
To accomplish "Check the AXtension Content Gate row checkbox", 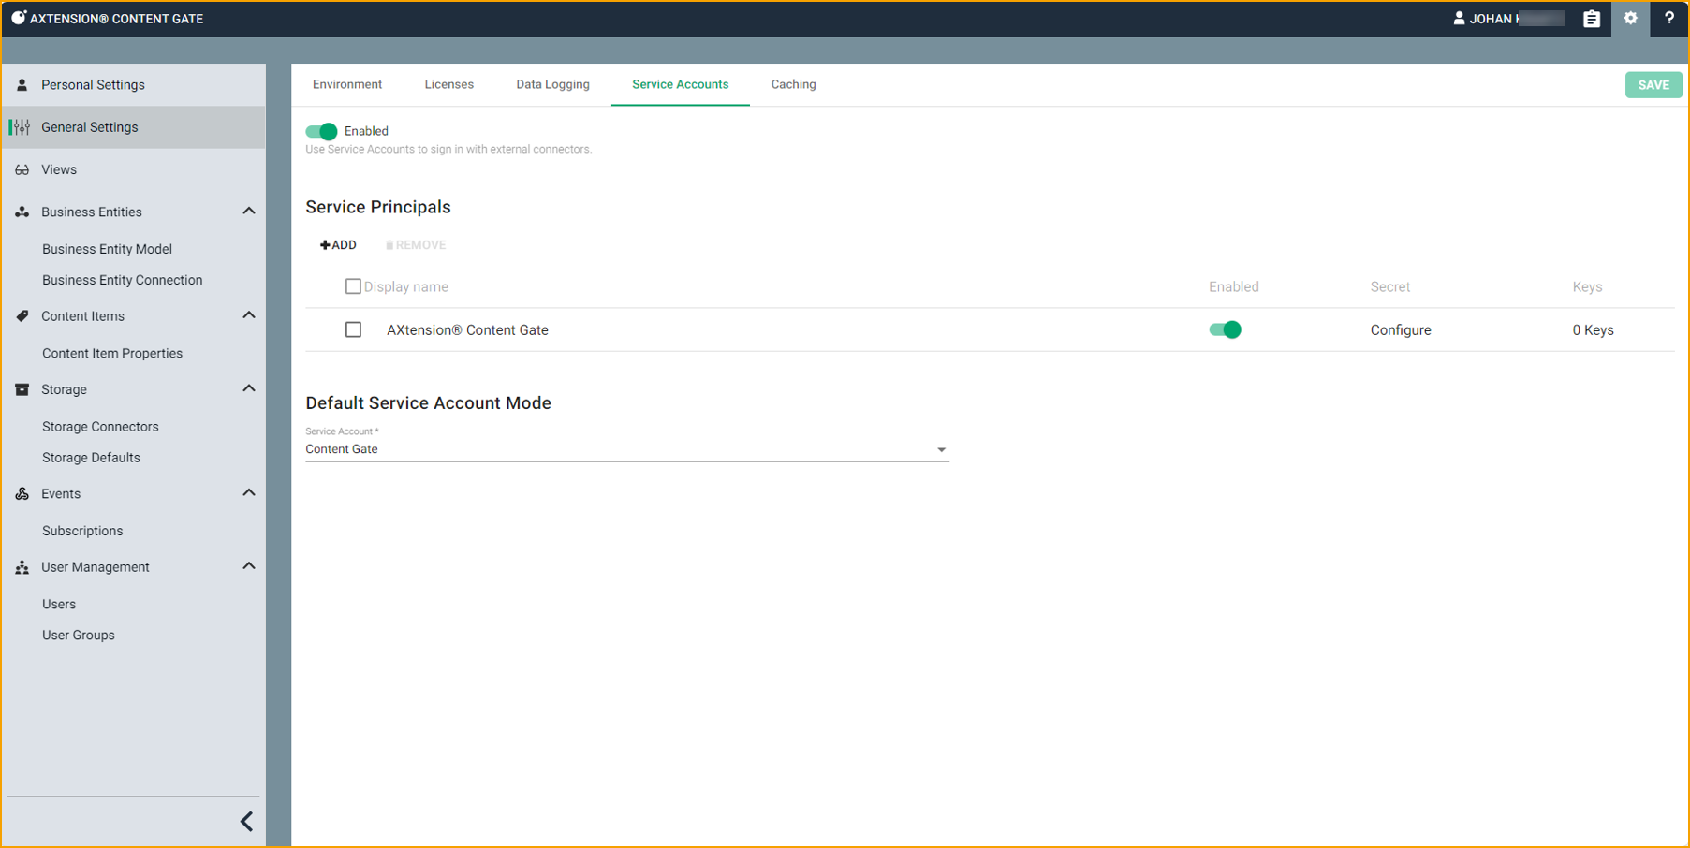I will (353, 329).
